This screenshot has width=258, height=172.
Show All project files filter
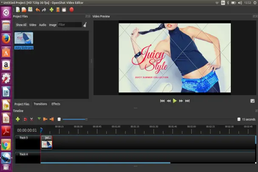click(21, 25)
